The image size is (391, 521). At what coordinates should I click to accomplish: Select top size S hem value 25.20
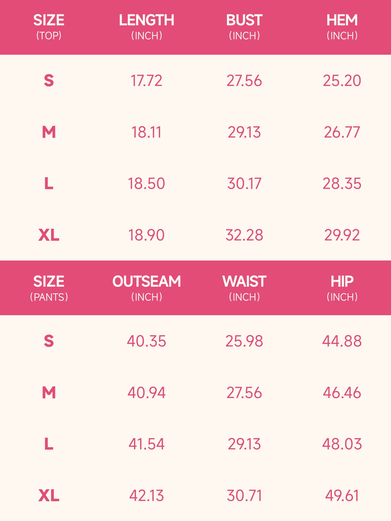[x=342, y=80]
